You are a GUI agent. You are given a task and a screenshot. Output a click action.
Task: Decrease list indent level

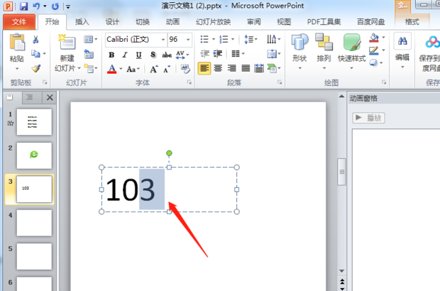(x=205, y=53)
